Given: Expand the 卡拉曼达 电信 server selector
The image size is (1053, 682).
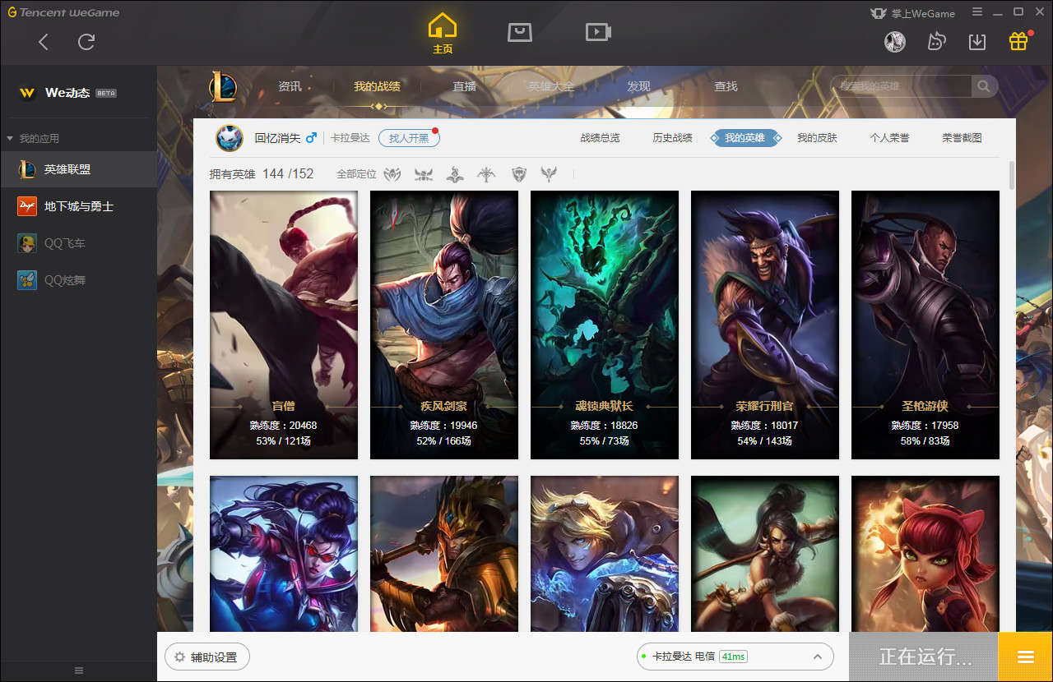Looking at the screenshot, I should pyautogui.click(x=735, y=657).
